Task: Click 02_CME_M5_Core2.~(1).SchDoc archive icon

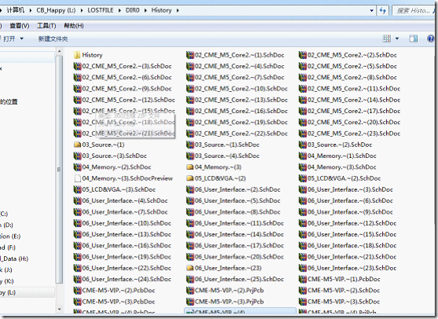Action: (190, 55)
